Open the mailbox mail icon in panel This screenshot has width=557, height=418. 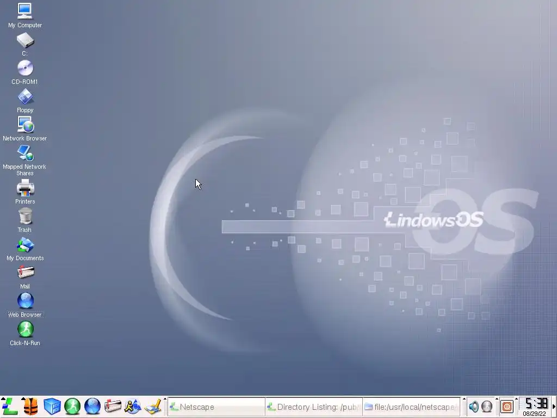tap(113, 406)
